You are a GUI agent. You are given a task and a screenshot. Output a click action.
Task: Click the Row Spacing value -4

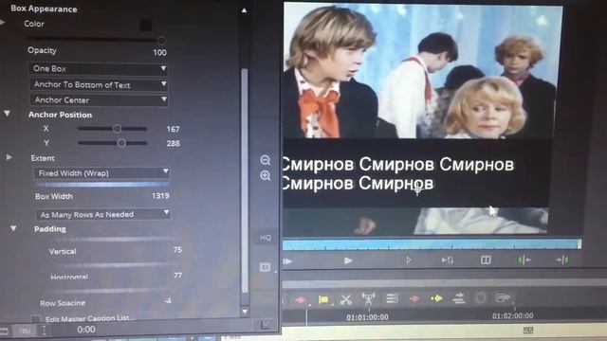(x=168, y=301)
